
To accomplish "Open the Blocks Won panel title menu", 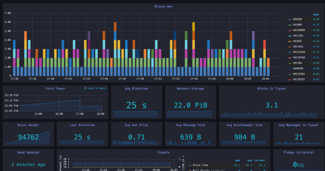I will click(x=162, y=6).
